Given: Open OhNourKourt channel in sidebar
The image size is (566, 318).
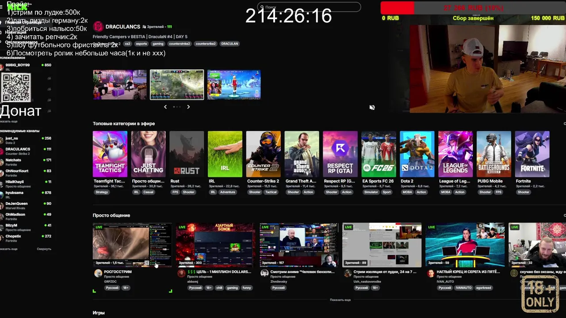Looking at the screenshot, I should click(x=26, y=173).
